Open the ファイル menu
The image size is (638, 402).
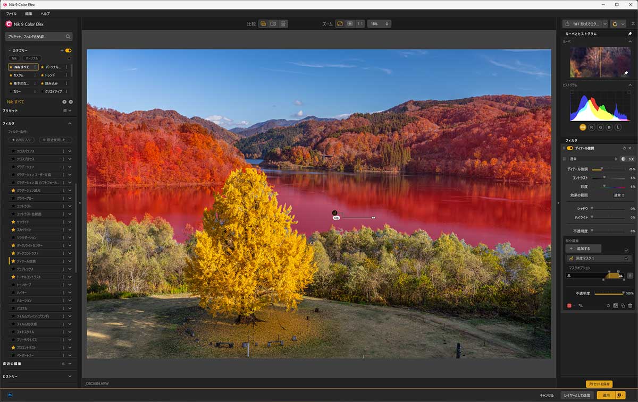tap(11, 13)
